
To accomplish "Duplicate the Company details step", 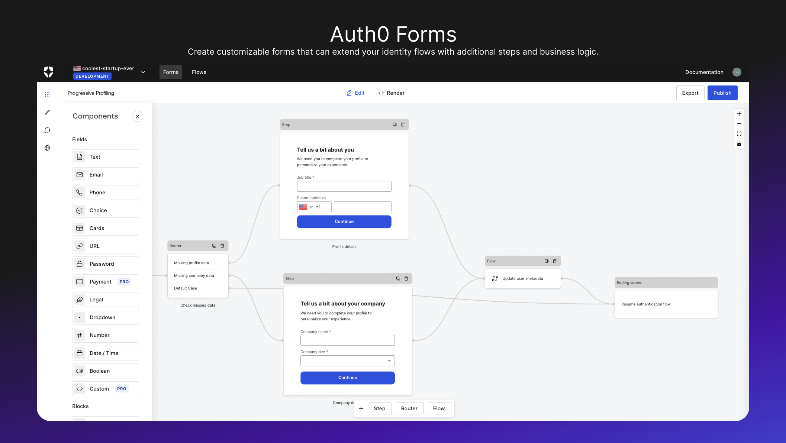I will tap(398, 278).
